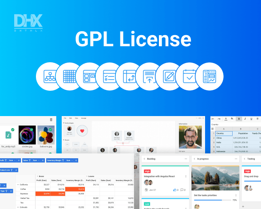Click Redo in the spreadsheet toolbar
The image size is (261, 209).
coord(219,119)
